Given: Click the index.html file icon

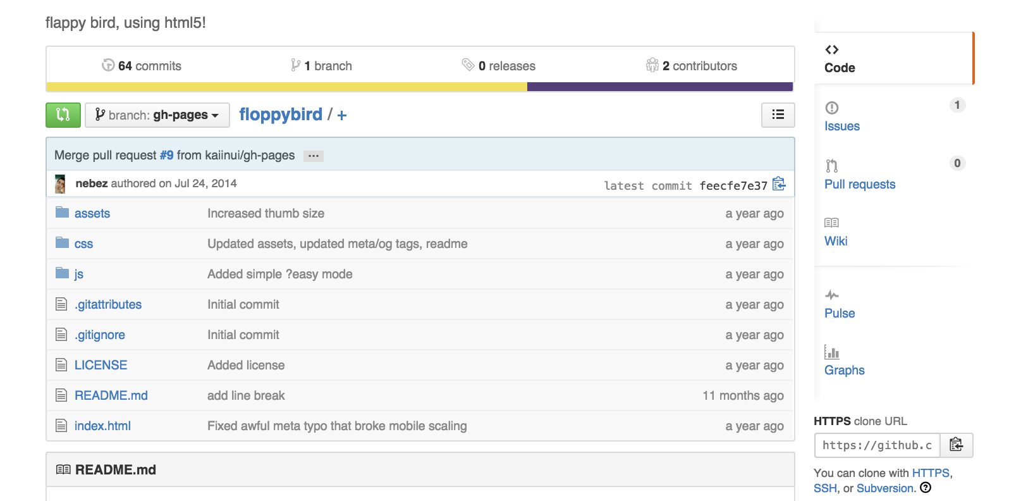Looking at the screenshot, I should pos(61,426).
